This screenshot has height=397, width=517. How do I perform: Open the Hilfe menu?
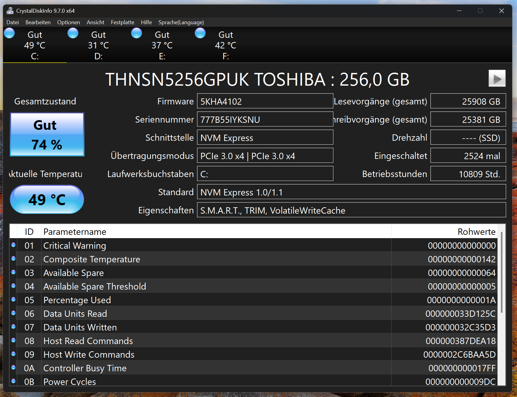click(146, 22)
